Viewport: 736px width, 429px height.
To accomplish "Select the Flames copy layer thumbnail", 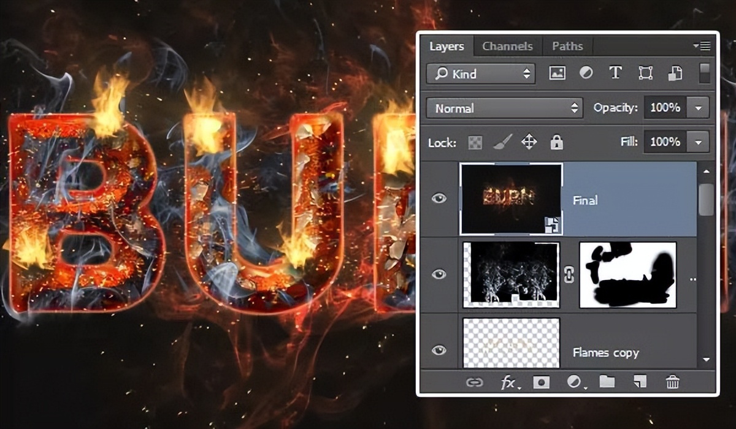I will click(511, 343).
